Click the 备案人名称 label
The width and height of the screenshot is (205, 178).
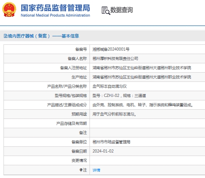(x=77, y=59)
